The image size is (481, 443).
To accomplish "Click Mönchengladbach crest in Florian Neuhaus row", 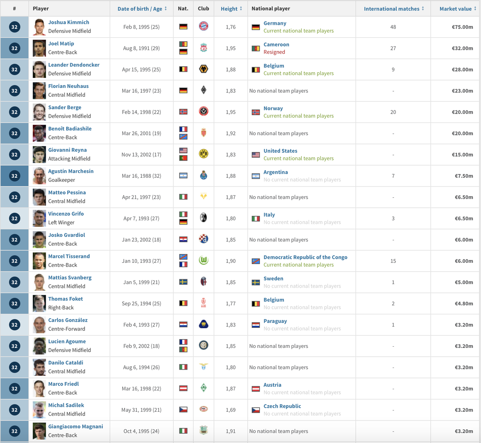I will 204,90.
